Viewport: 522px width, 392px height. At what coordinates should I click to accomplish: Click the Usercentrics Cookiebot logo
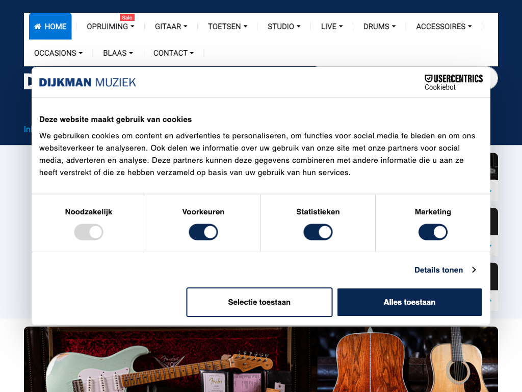453,82
